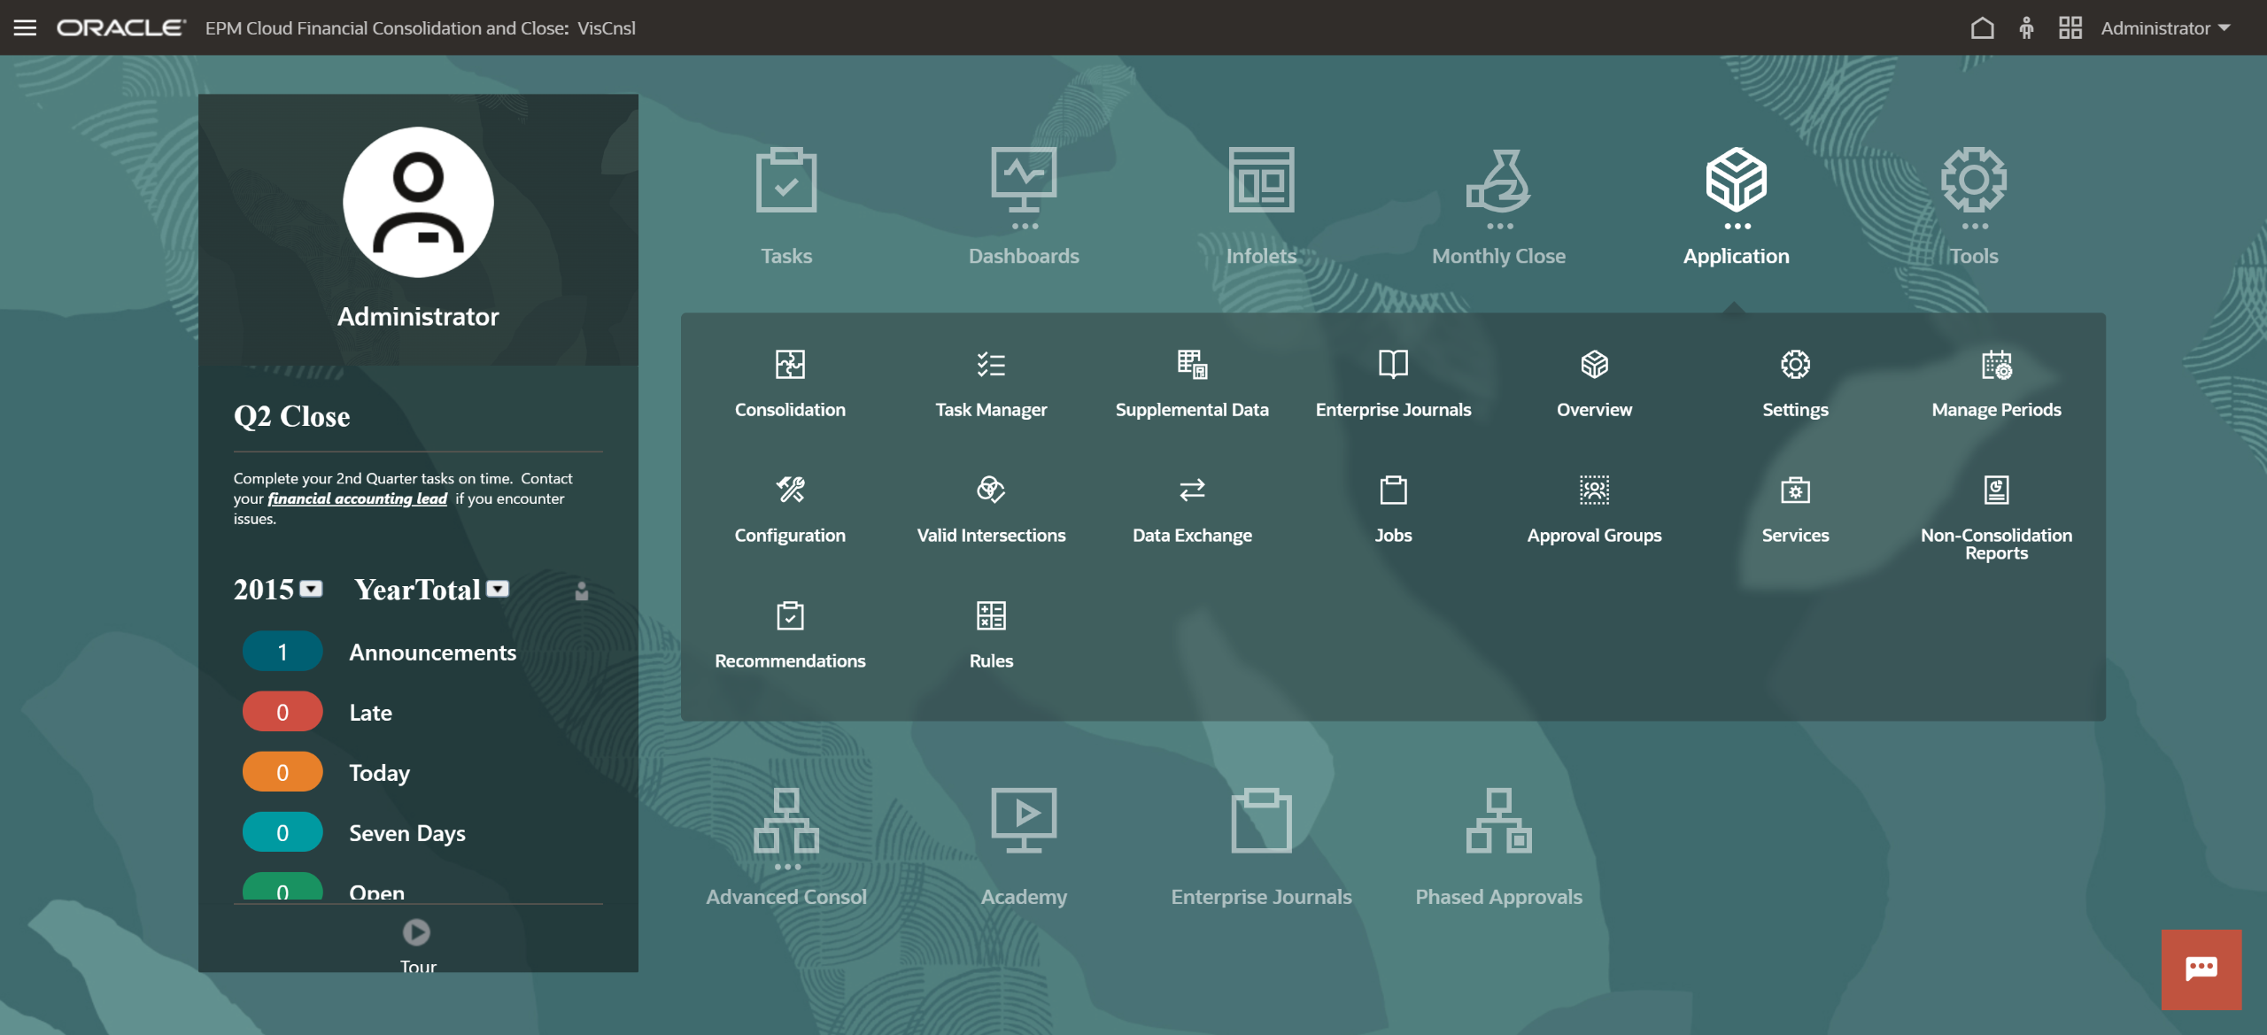Click the Announcements count badge
Image resolution: width=2267 pixels, height=1035 pixels.
(x=282, y=652)
